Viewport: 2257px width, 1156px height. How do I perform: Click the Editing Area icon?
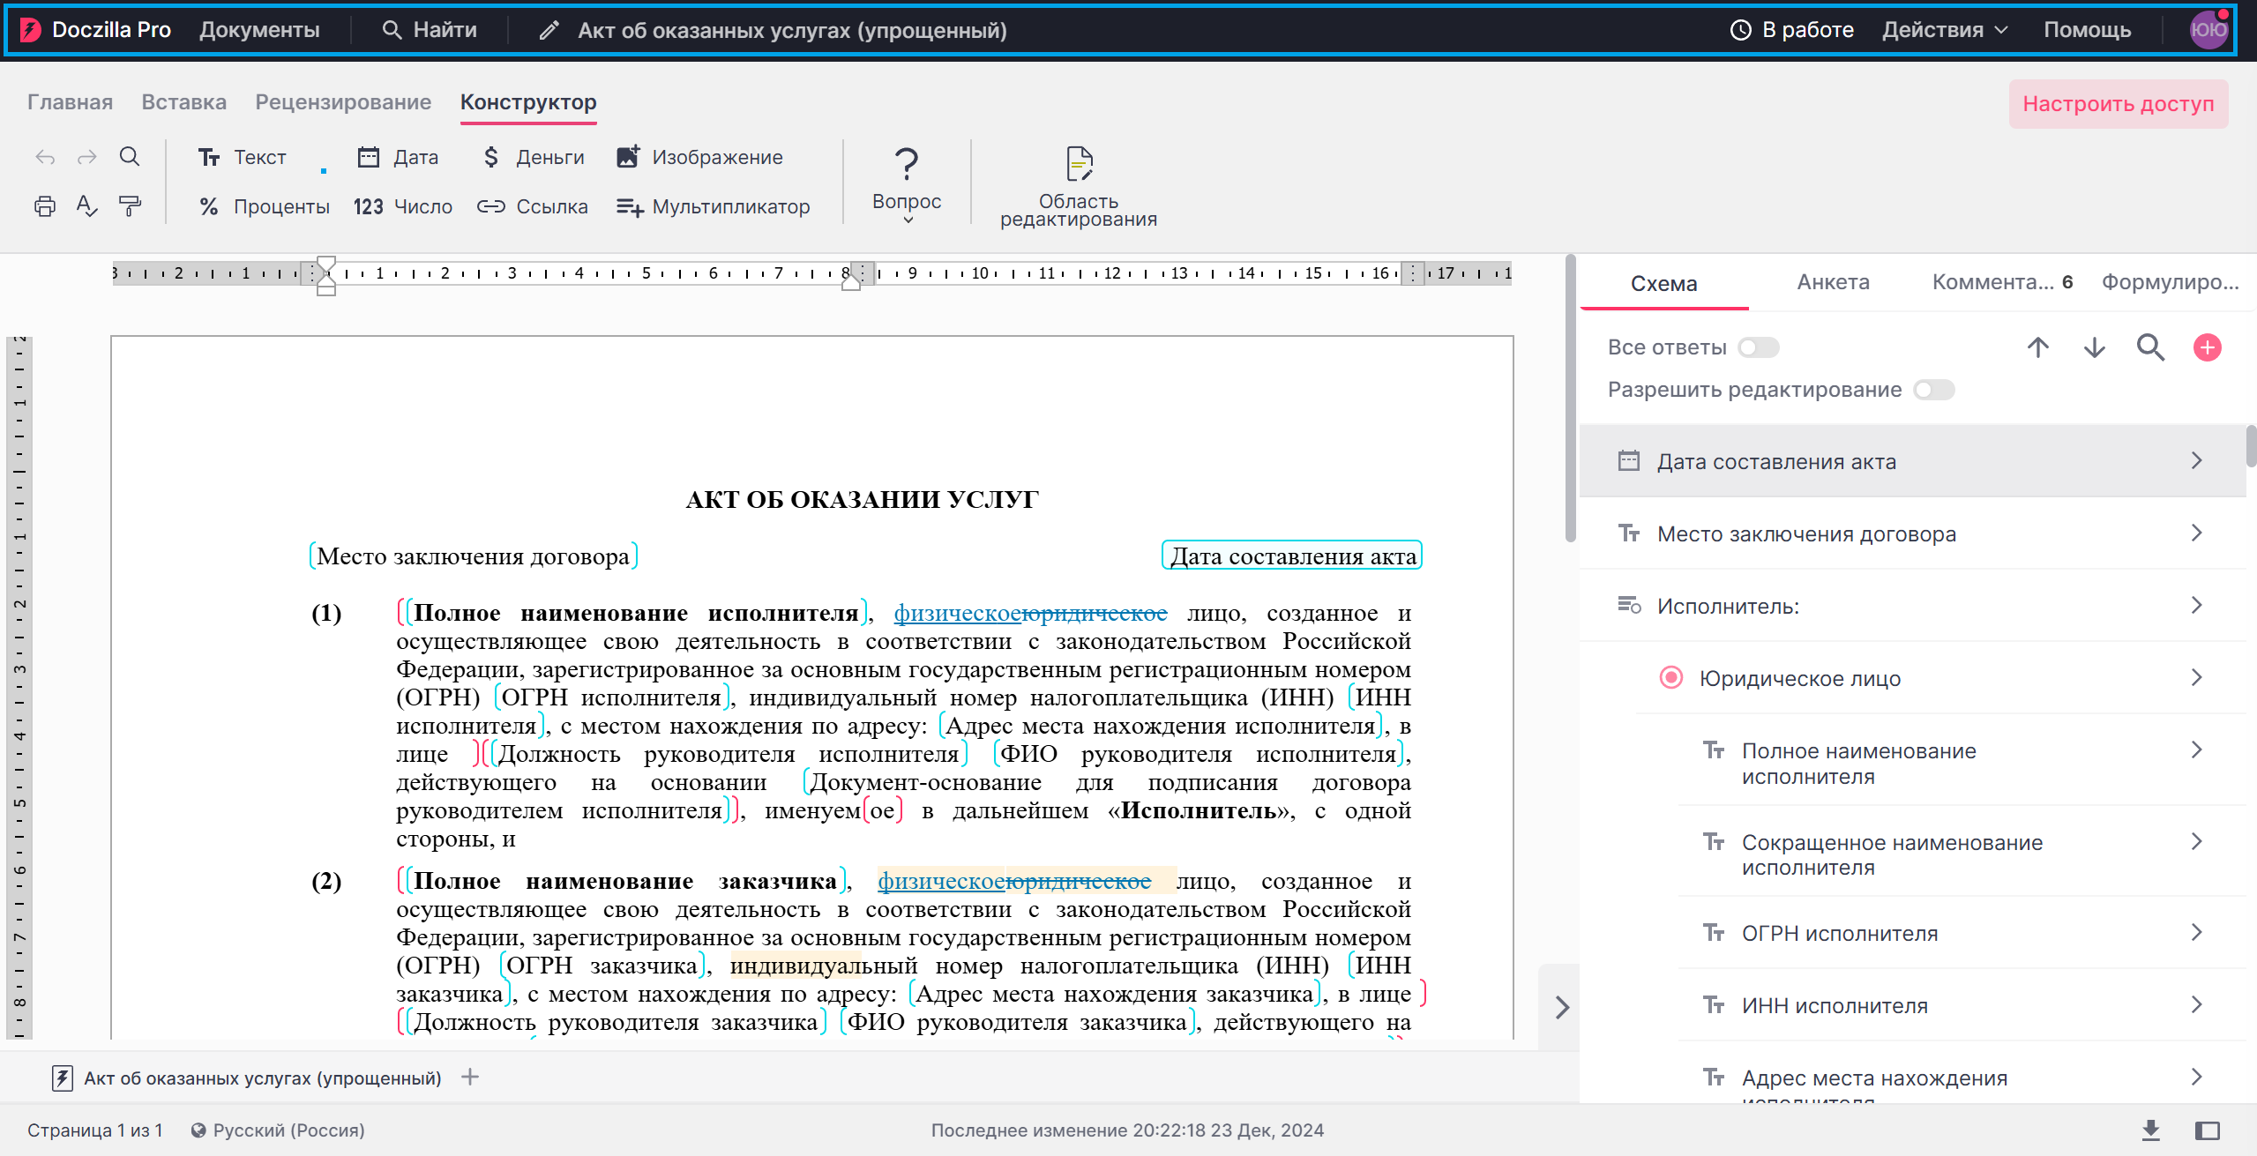pos(1078,165)
